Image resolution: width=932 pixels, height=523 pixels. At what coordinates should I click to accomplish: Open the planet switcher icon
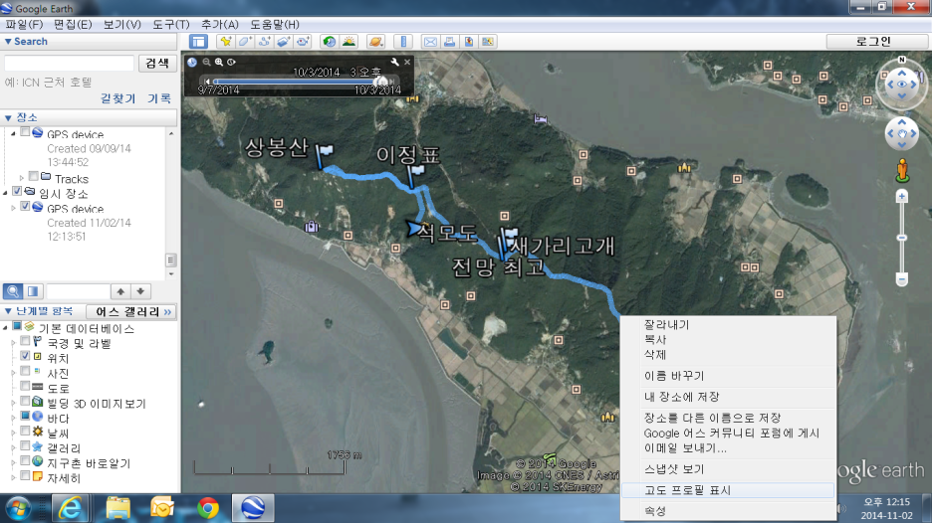[x=375, y=42]
